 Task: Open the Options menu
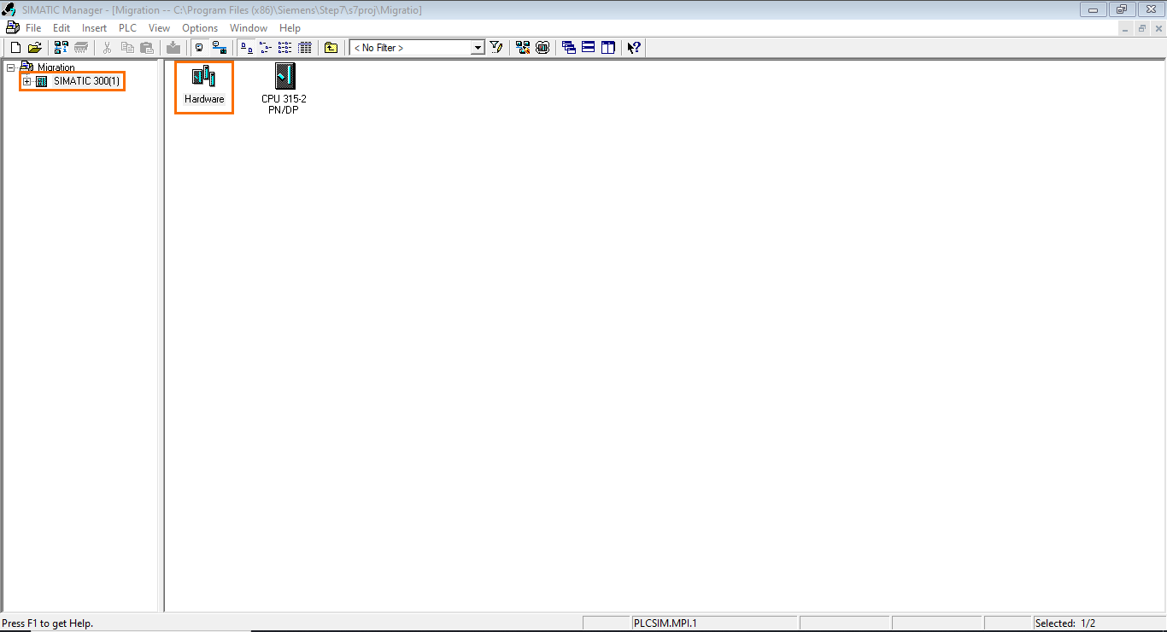click(200, 27)
